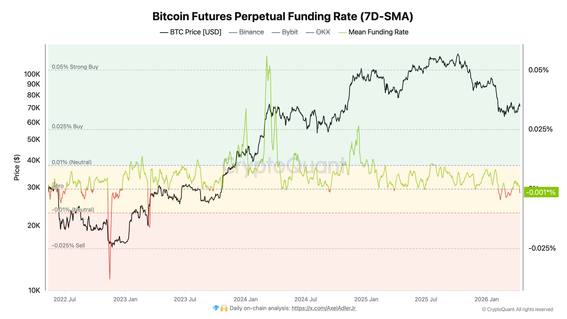Image resolution: width=567 pixels, height=319 pixels.
Task: Click the diamond emoji icon
Action: coord(215,308)
